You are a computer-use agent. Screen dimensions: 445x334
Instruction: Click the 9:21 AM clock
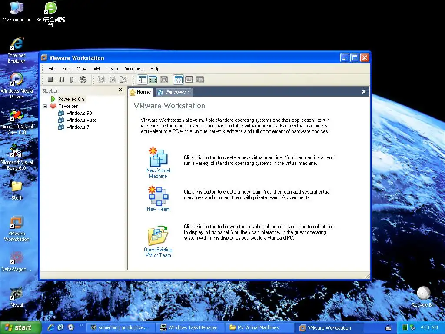(429, 327)
